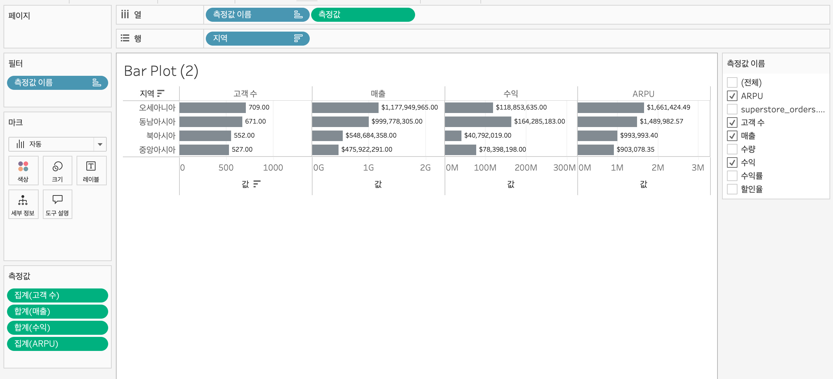Screen dimensions: 833x379
Task: Check the 수익률 checkbox
Action: tap(732, 176)
